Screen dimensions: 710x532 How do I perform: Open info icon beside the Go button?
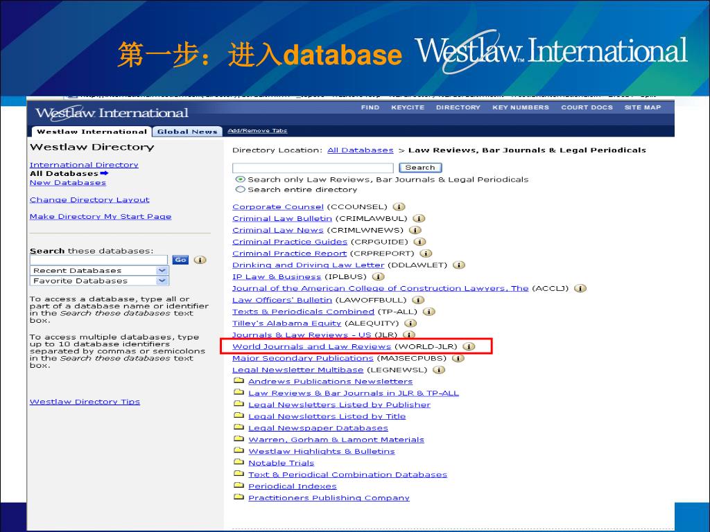point(200,260)
